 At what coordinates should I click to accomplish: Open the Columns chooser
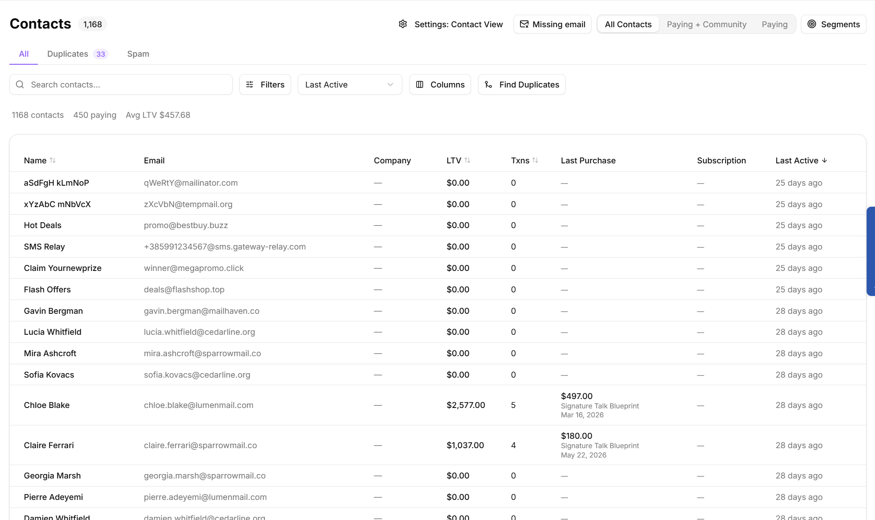point(440,84)
